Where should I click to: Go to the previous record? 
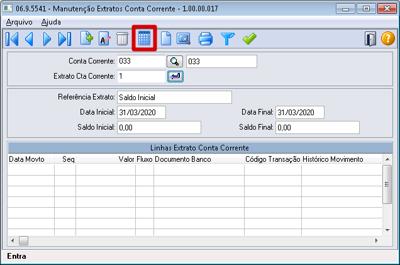coord(29,39)
